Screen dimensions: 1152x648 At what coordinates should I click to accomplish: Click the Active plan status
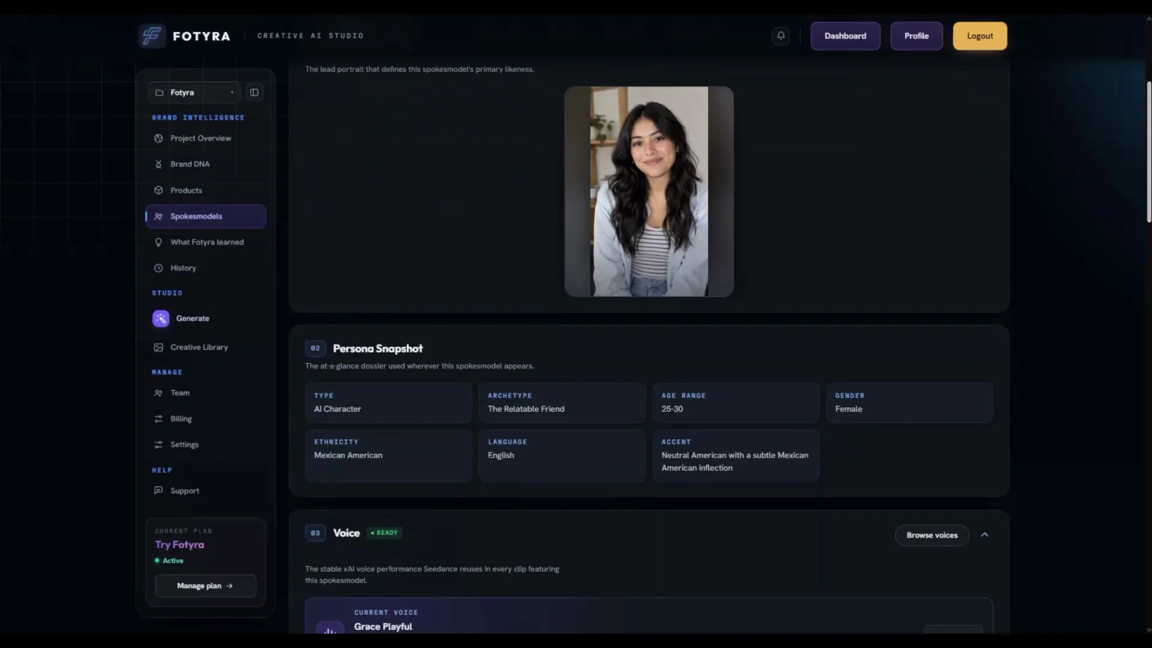point(169,560)
